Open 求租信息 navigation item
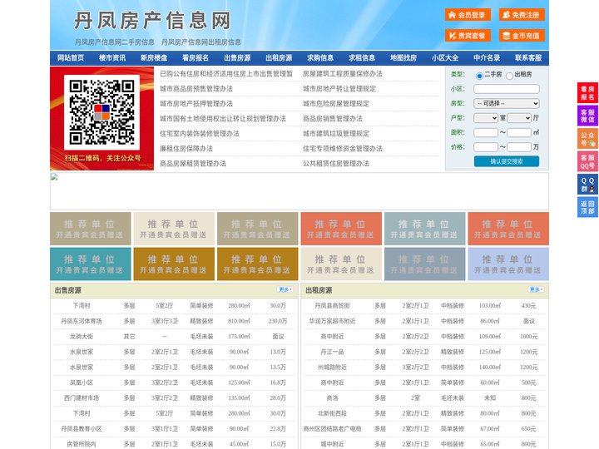599x449 pixels. [362, 58]
